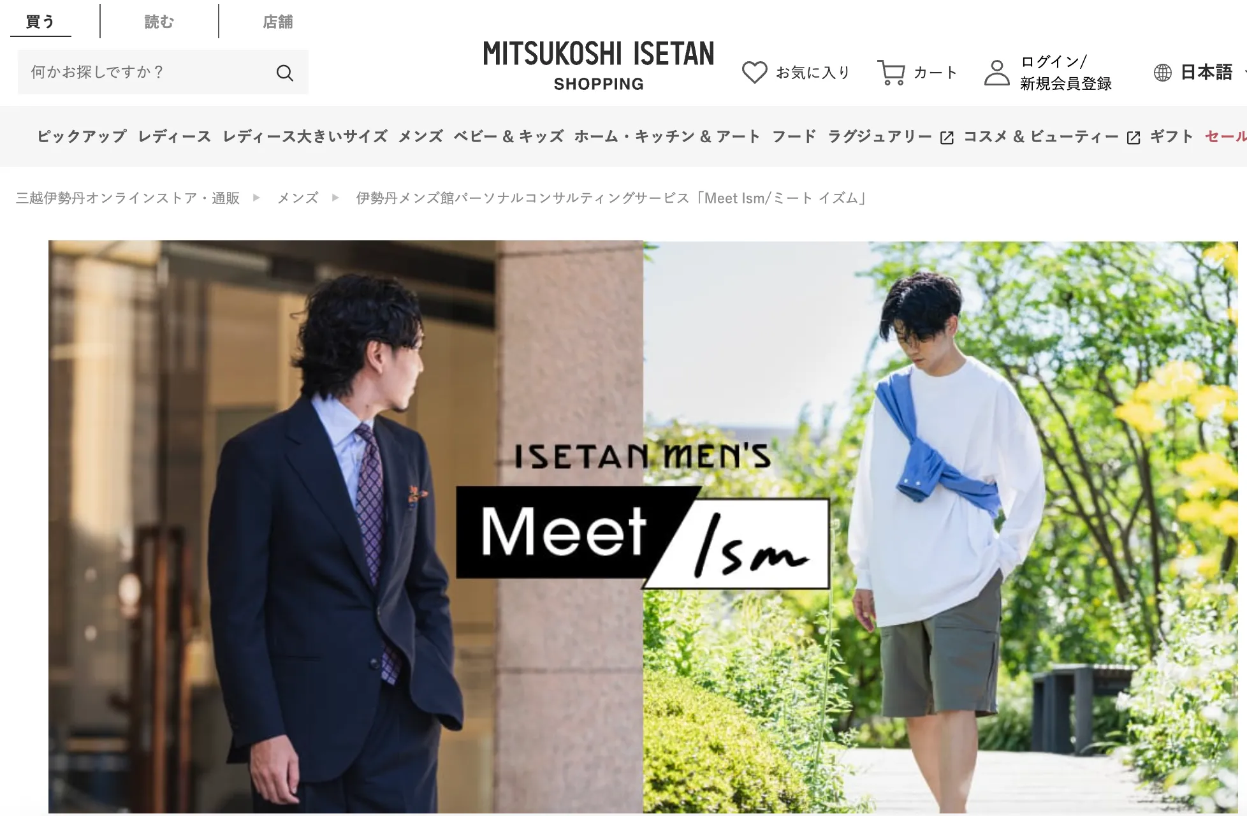Click the MITSUKOSHI ISETAN SHOPPING logo
Image resolution: width=1247 pixels, height=816 pixels.
click(x=599, y=66)
